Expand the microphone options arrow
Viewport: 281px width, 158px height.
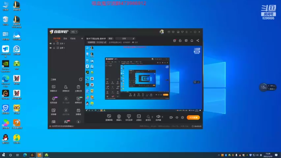[x=152, y=117]
